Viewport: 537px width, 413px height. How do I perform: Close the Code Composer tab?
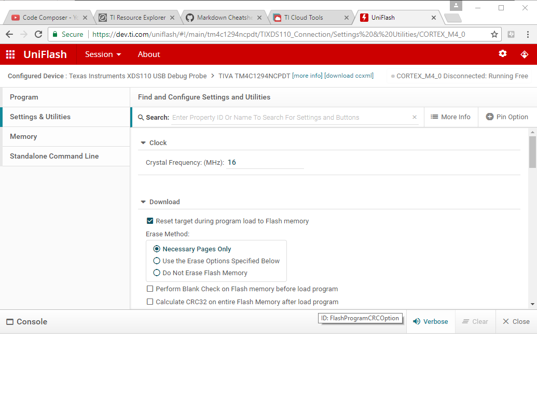pos(85,18)
